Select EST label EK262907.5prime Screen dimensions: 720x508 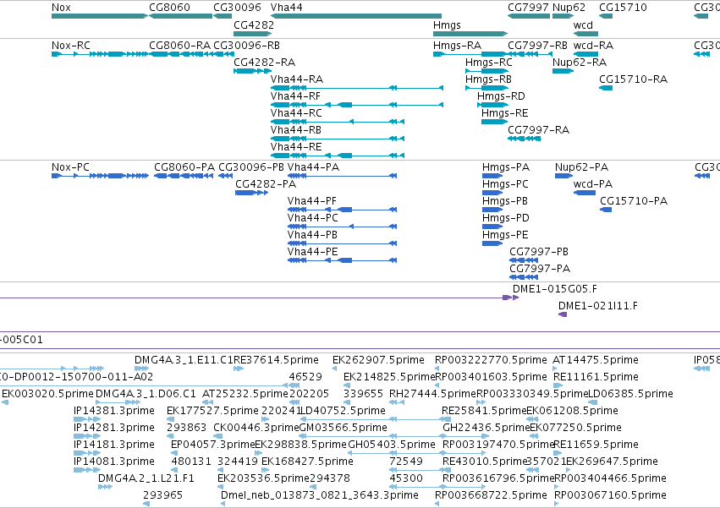click(378, 360)
